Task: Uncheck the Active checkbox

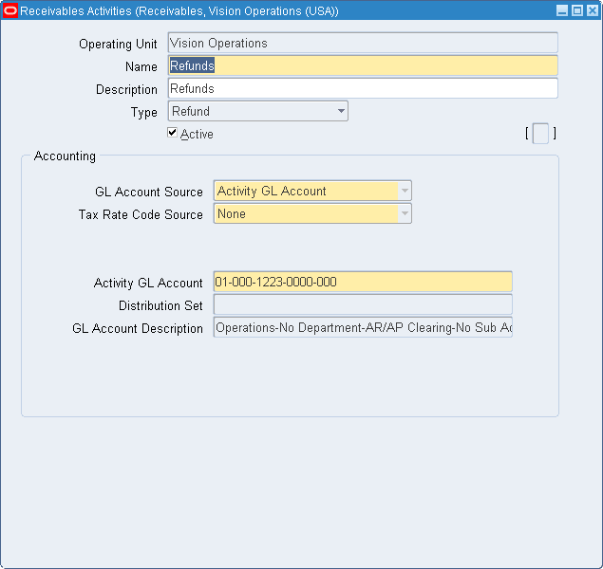Action: (172, 133)
